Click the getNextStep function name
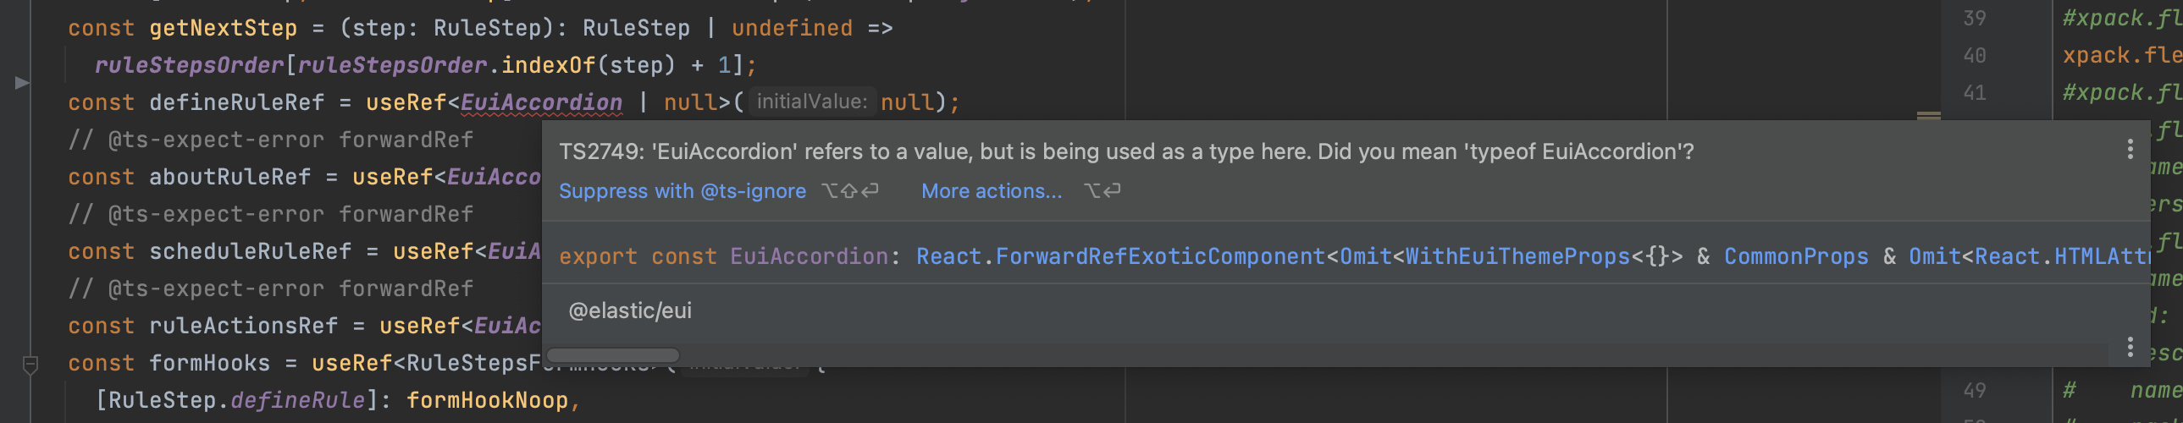The height and width of the screenshot is (423, 2183). click(223, 28)
